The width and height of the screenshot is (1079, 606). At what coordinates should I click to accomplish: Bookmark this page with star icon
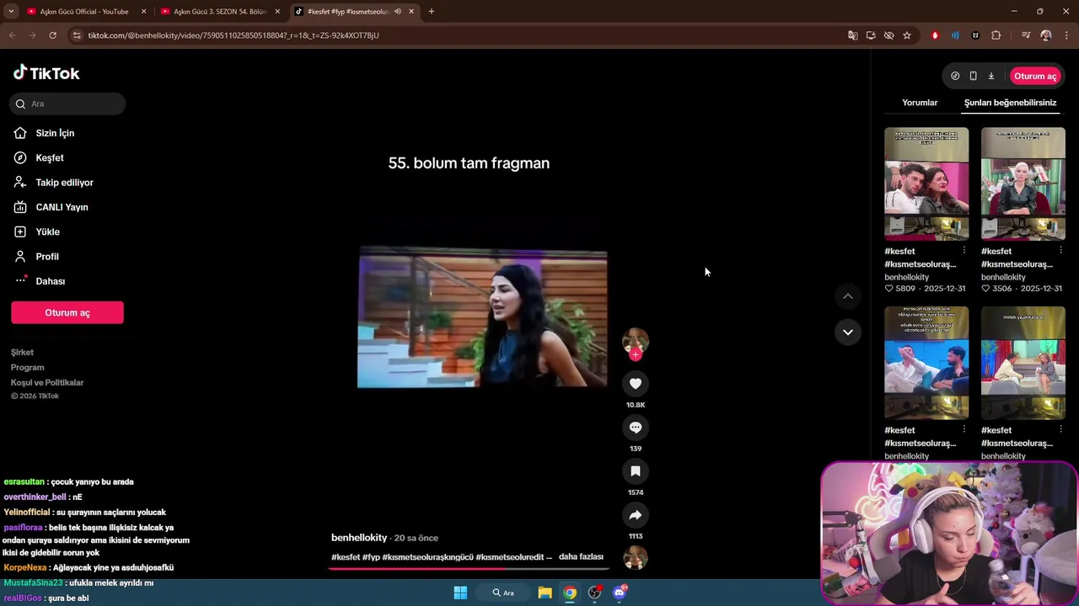pos(907,35)
